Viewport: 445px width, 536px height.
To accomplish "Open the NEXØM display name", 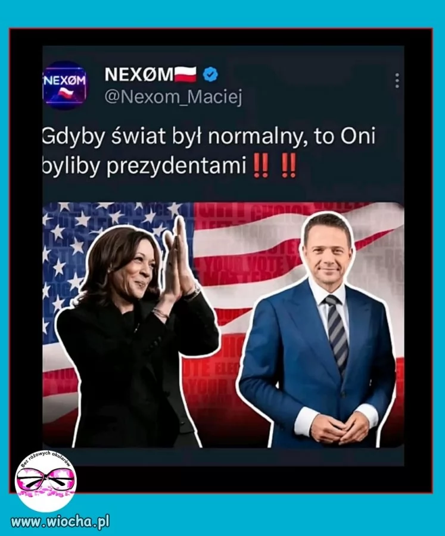I will [139, 74].
